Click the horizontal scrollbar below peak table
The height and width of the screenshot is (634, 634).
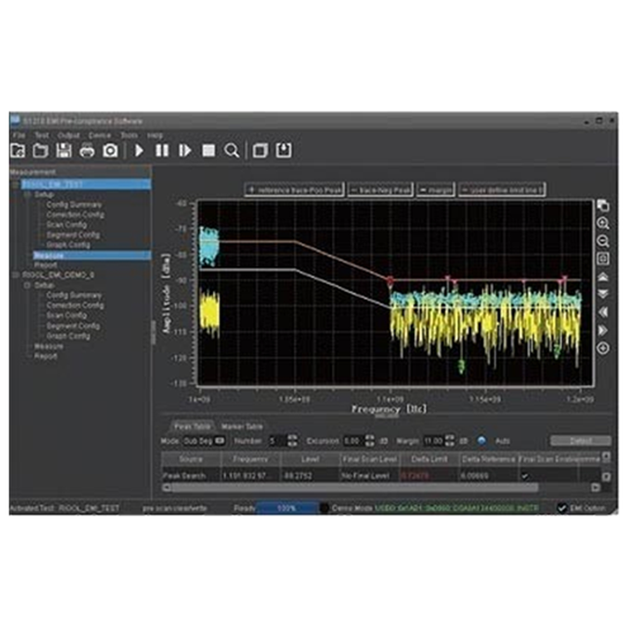pos(351,488)
